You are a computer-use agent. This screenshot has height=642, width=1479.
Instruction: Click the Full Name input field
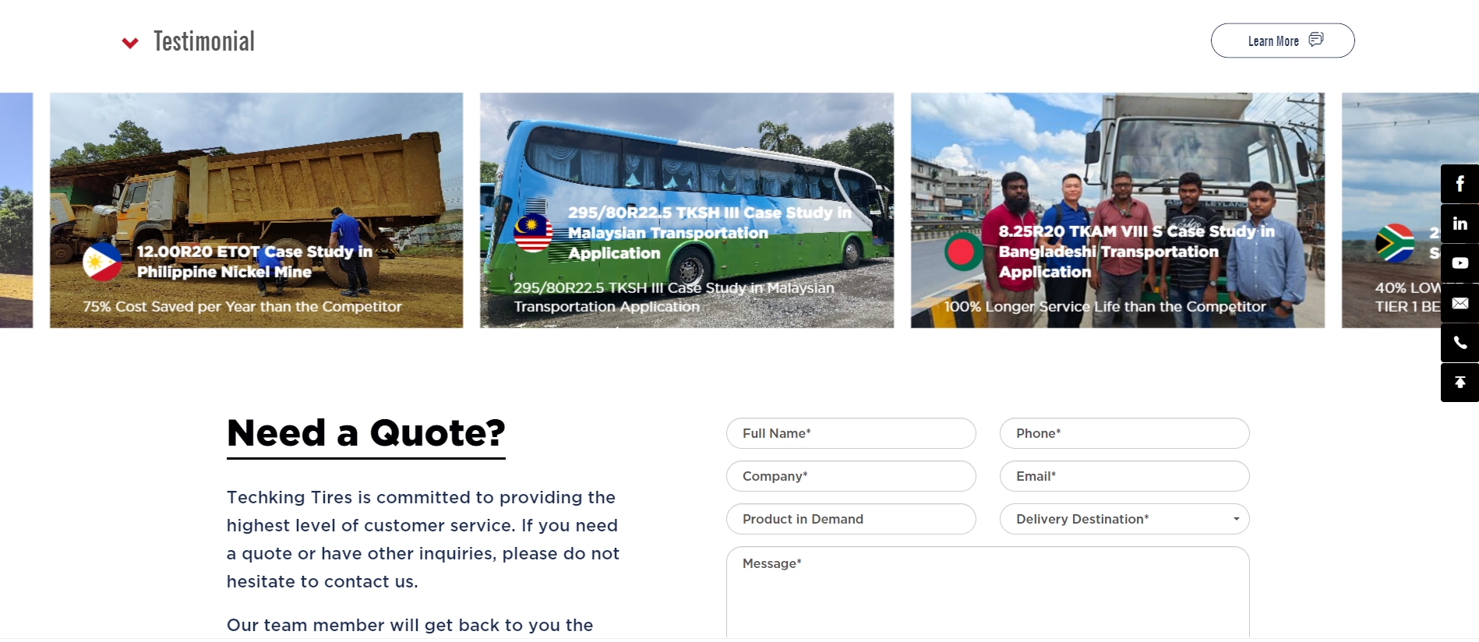pos(851,433)
